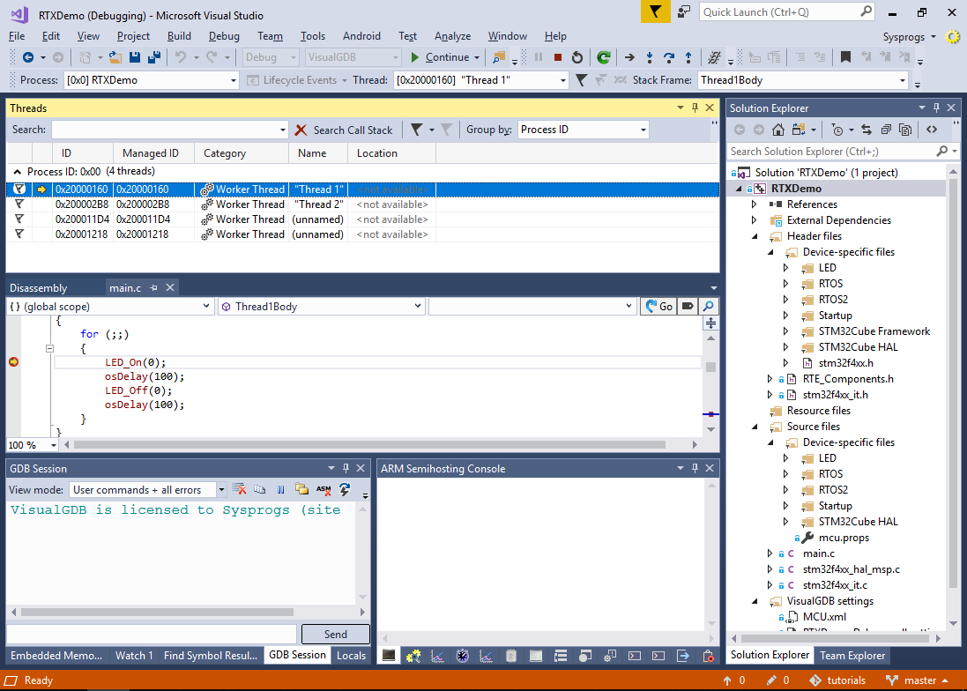Open the Debug menu
Screen dimensions: 967x691
click(224, 36)
